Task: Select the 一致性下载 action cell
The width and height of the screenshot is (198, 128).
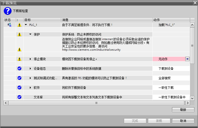Action: point(171,88)
